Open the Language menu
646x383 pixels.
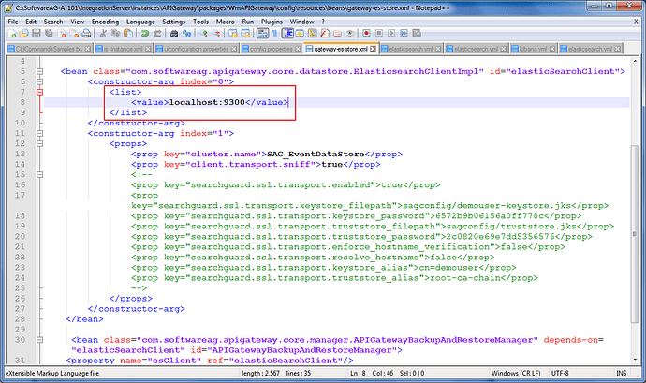pyautogui.click(x=140, y=22)
